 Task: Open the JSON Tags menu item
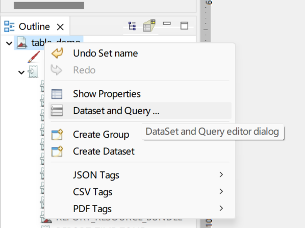[x=140, y=175]
